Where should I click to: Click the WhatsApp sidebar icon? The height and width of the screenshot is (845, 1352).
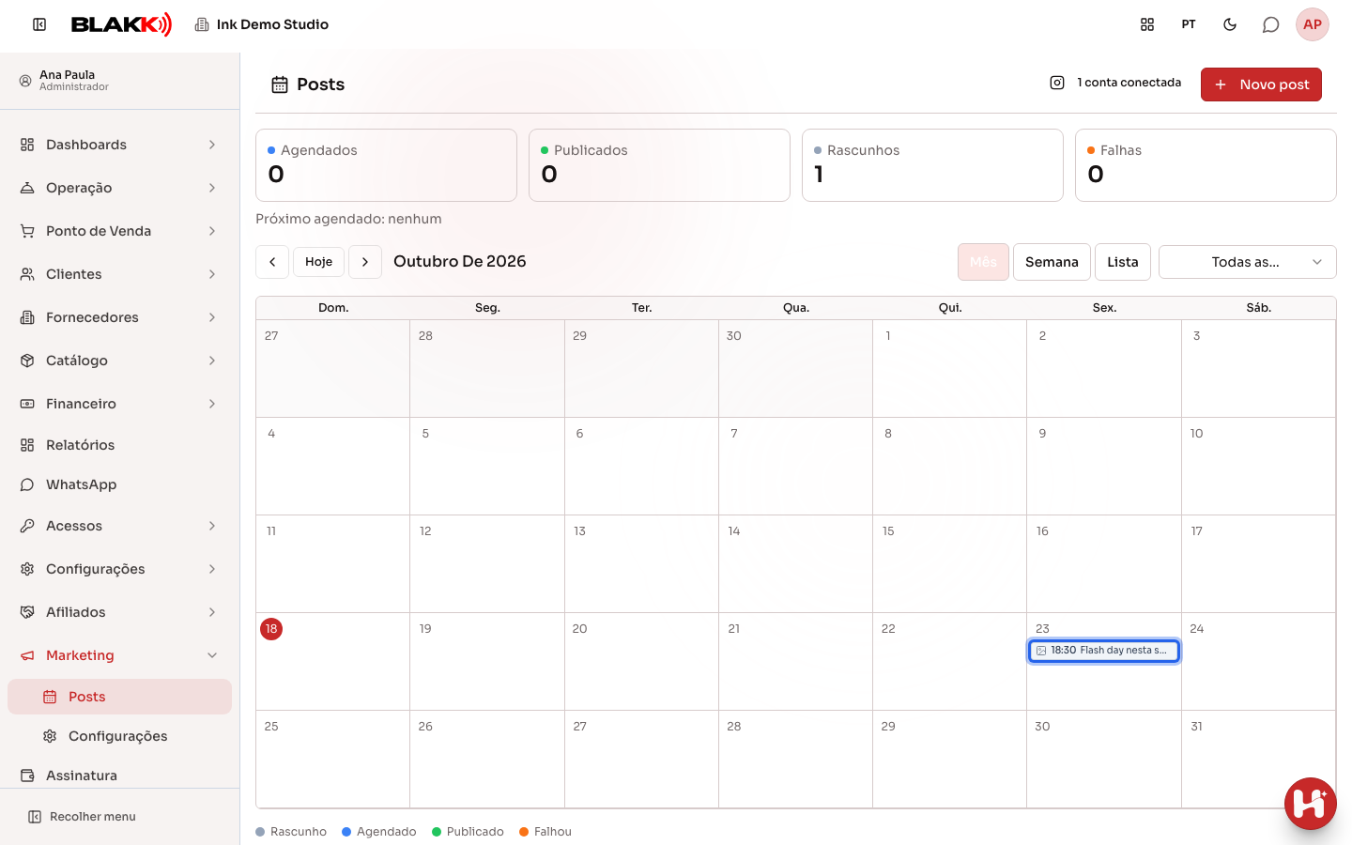point(27,484)
